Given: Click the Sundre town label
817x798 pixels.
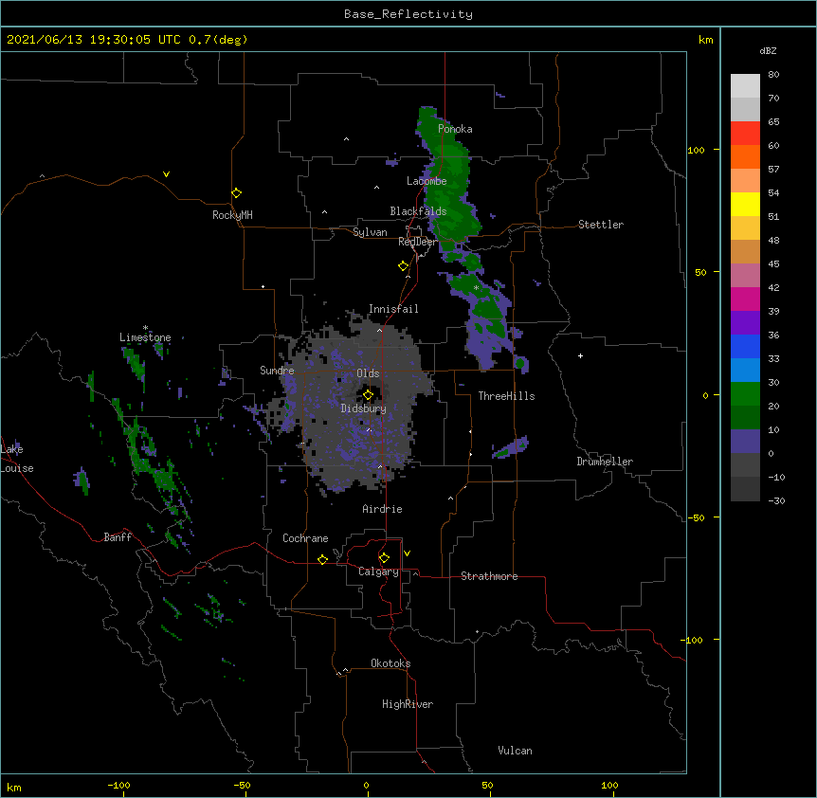Looking at the screenshot, I should click(277, 371).
